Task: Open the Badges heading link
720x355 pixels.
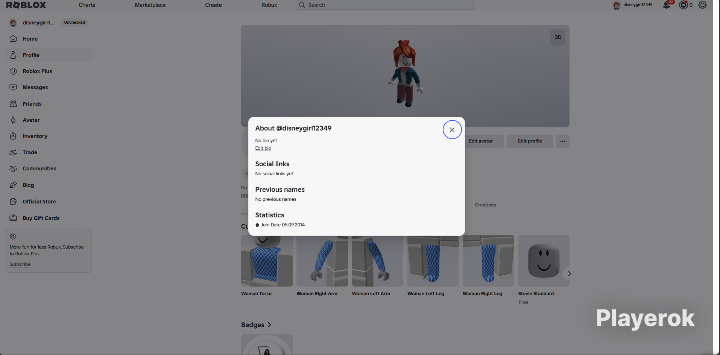Action: pyautogui.click(x=253, y=325)
